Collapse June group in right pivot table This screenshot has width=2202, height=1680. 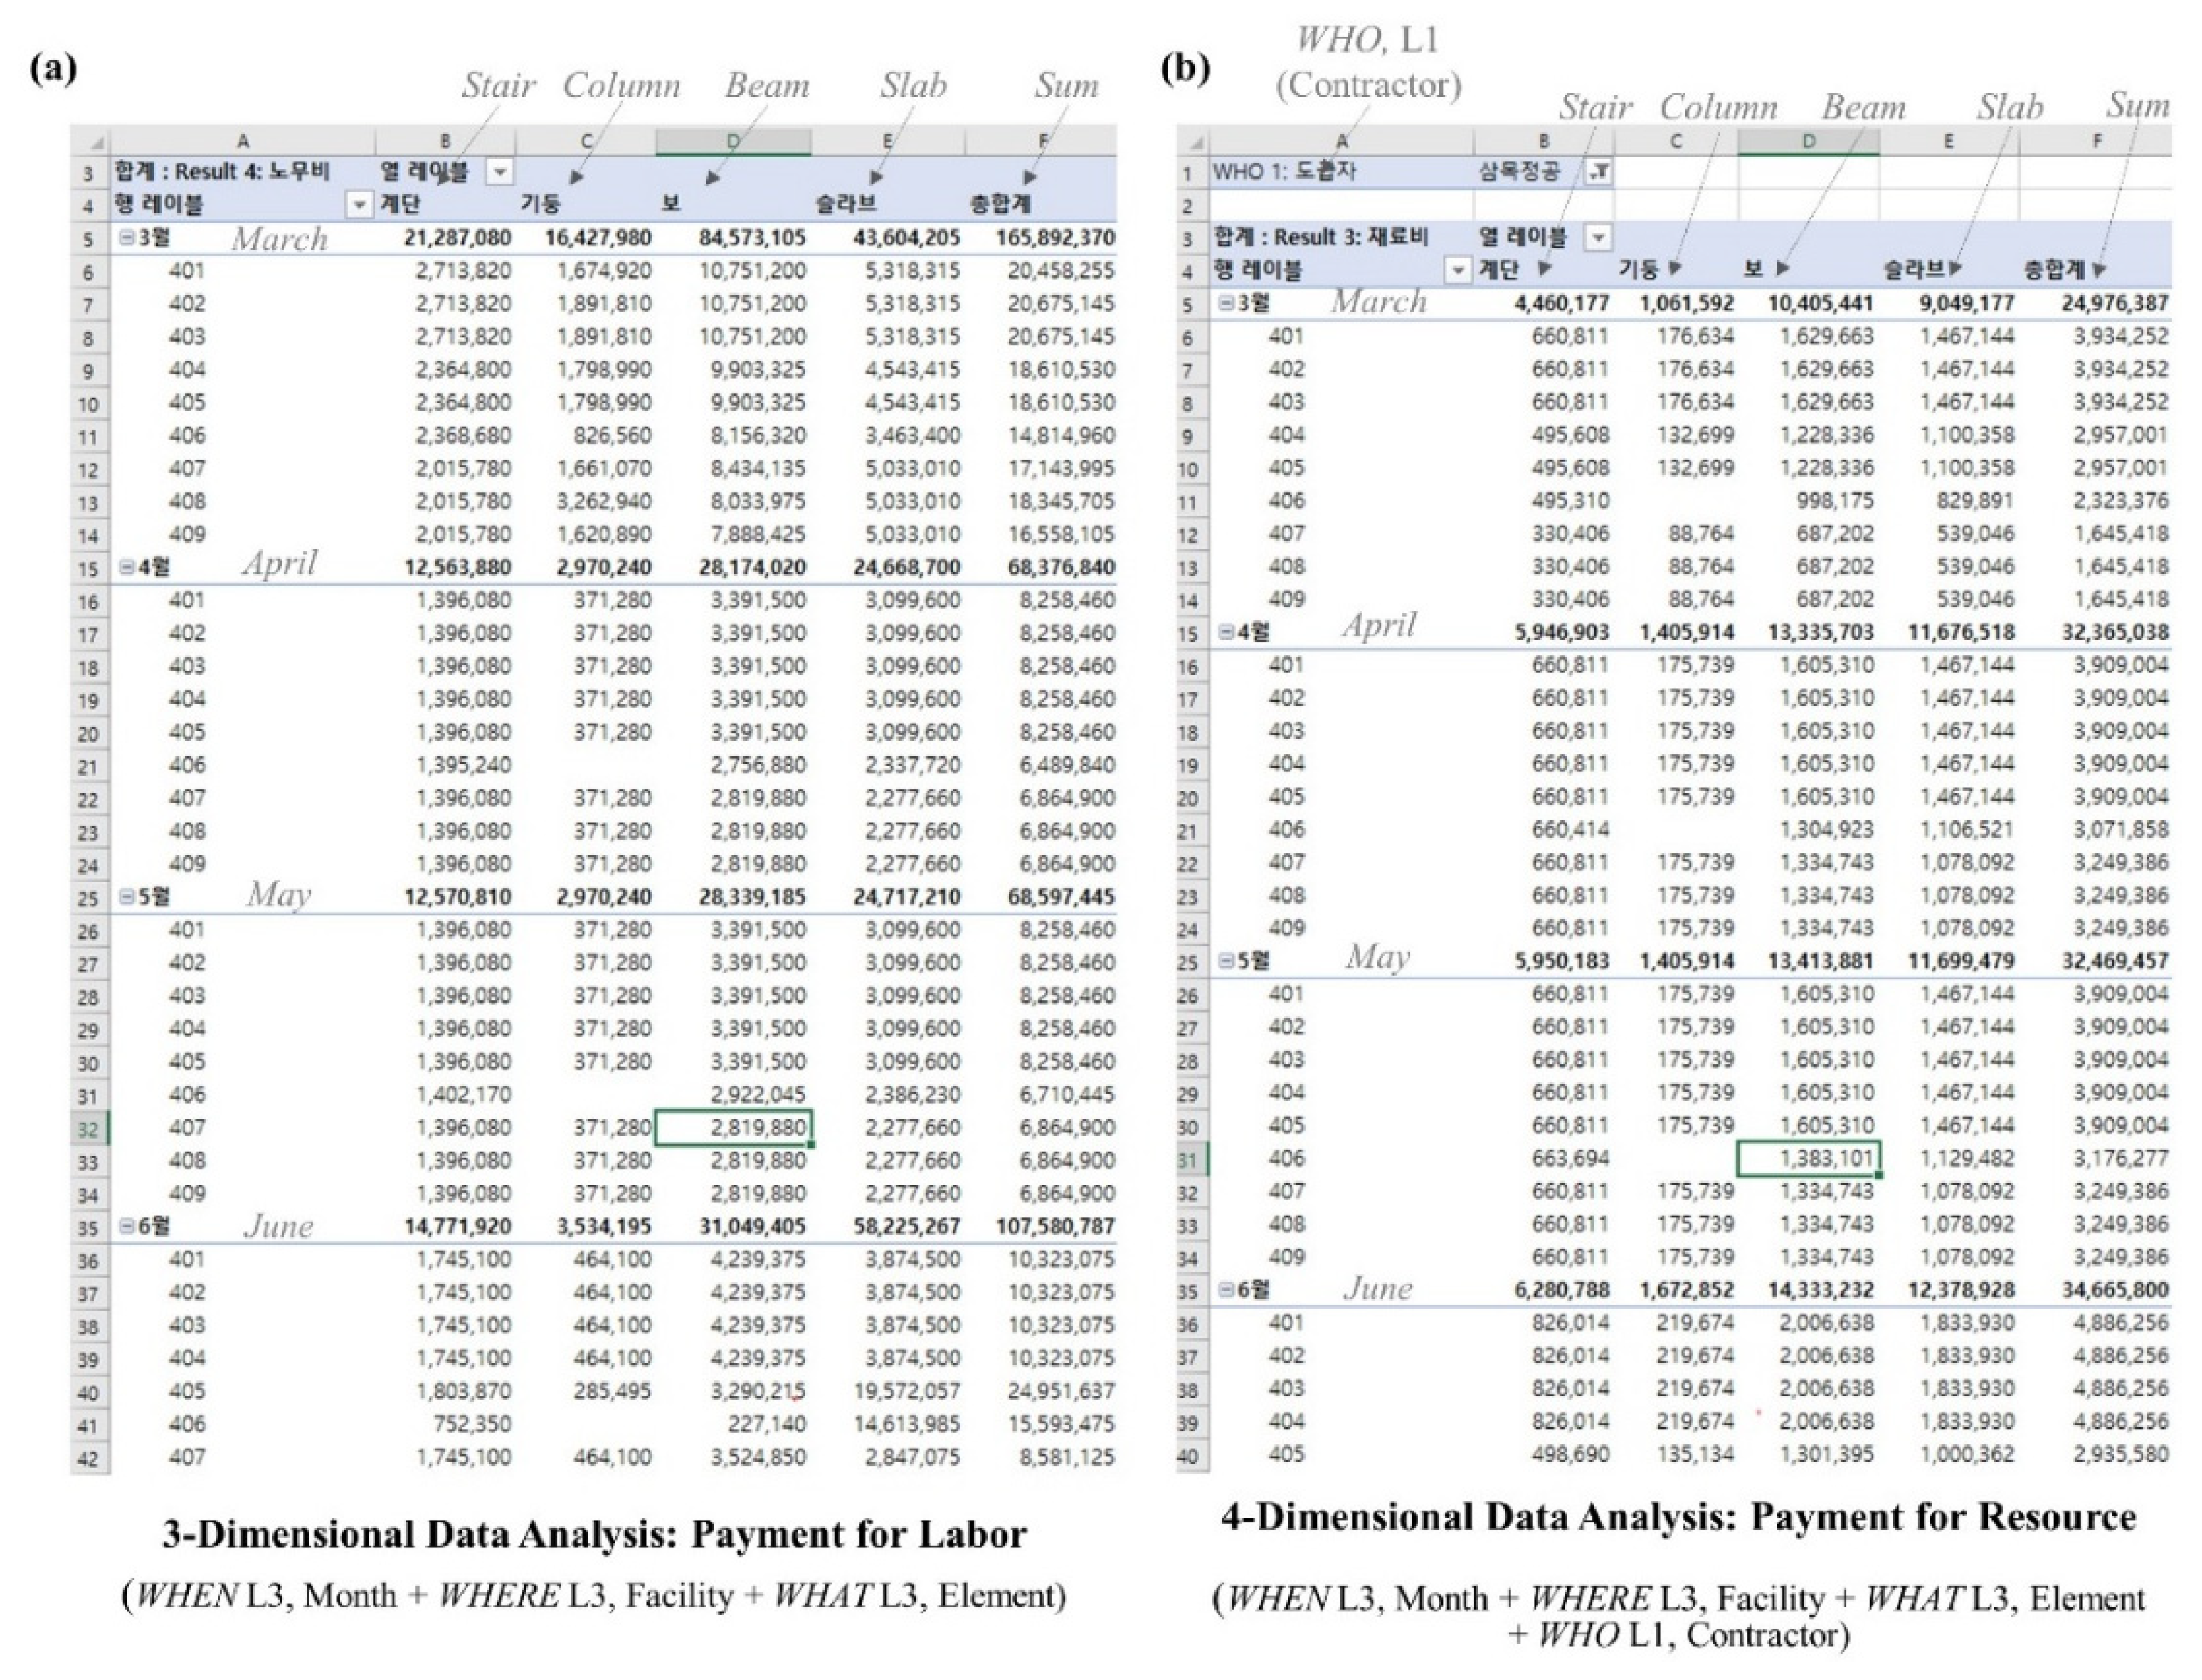tap(1226, 1290)
